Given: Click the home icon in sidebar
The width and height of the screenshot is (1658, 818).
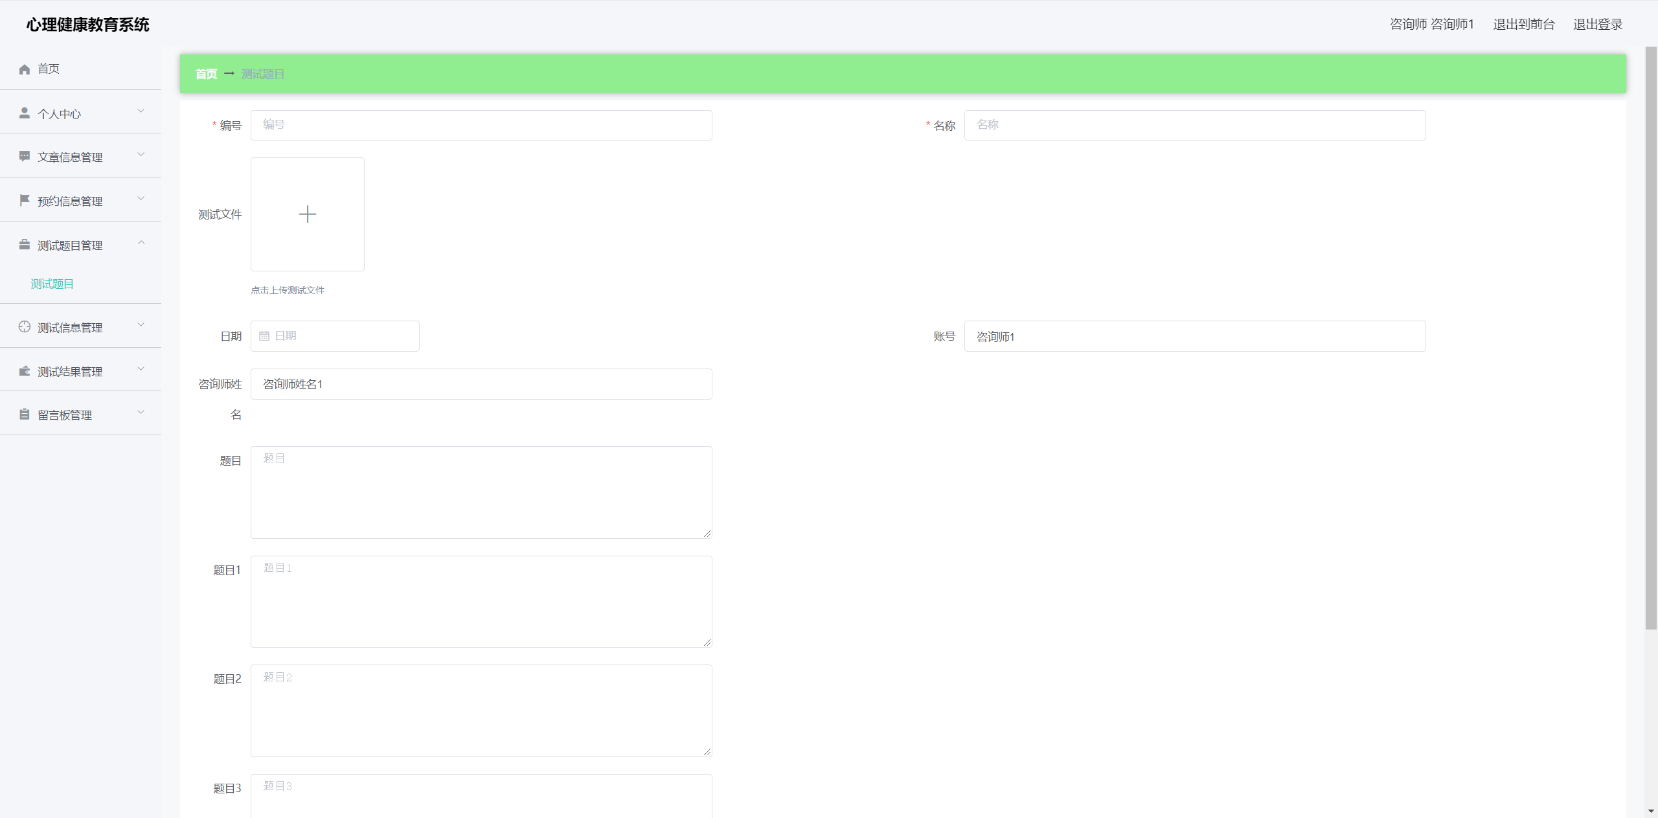Looking at the screenshot, I should point(25,69).
